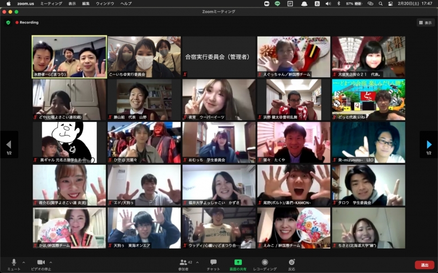Mute the microphone in the toolbar

click(x=14, y=263)
